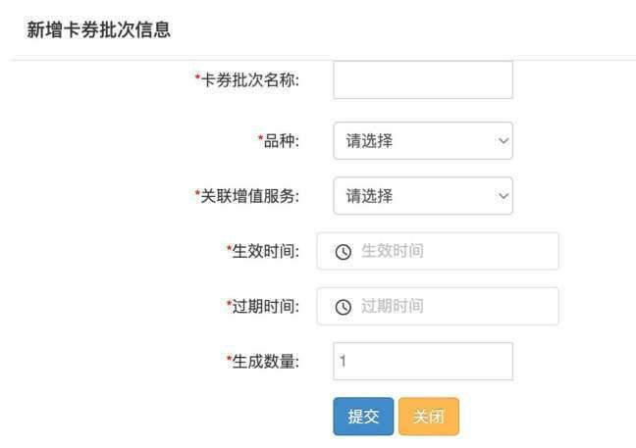Open the 品种 dropdown
Screen dimensions: 636x448
(x=423, y=140)
